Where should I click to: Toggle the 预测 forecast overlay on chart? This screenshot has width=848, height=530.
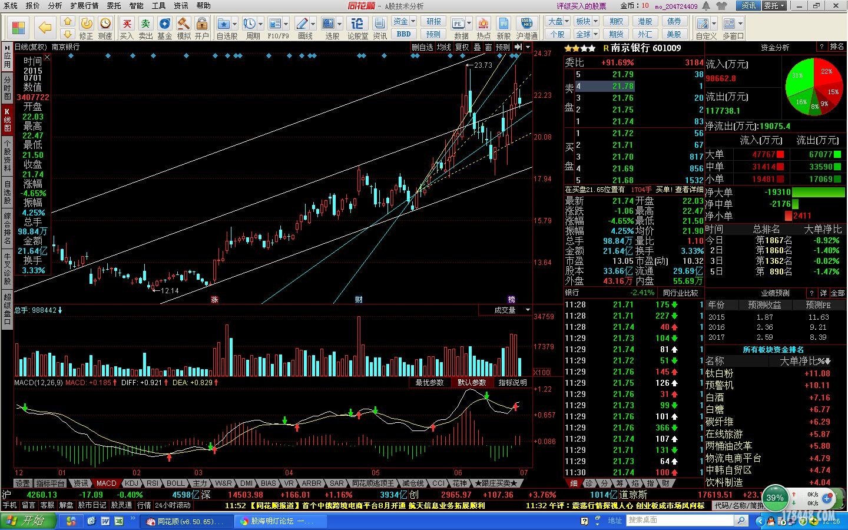(x=503, y=47)
